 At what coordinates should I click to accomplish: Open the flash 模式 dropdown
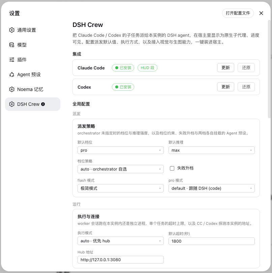coord(121,188)
